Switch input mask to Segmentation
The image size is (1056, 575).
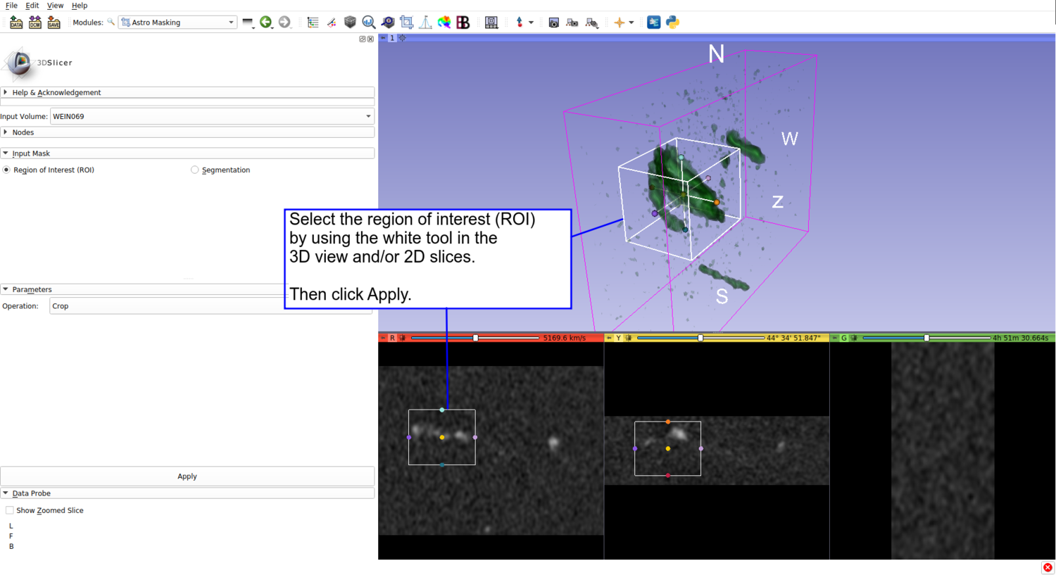pos(194,170)
